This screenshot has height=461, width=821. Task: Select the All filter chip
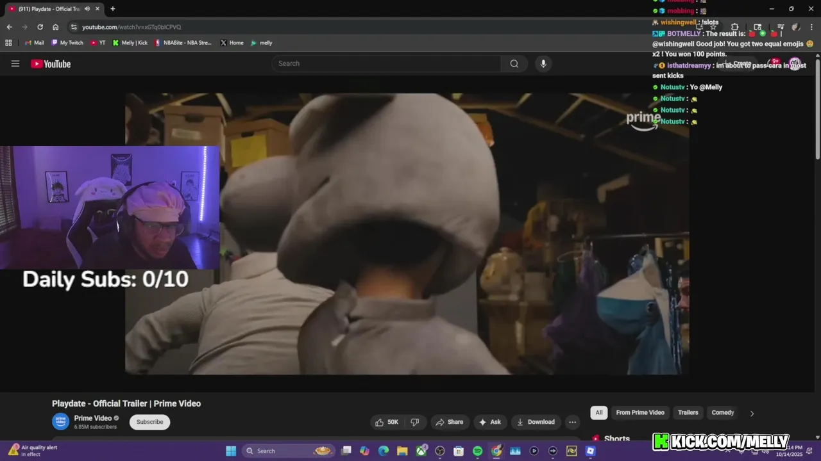pos(599,412)
